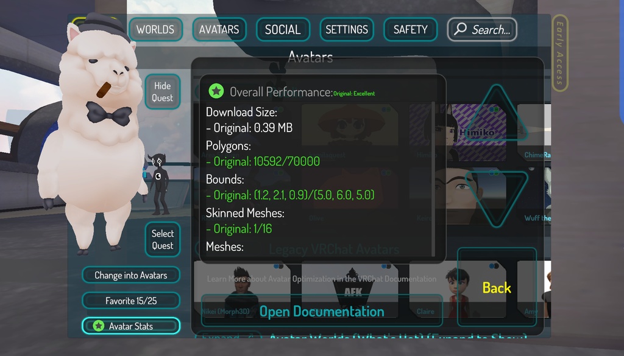Screen dimensions: 624x356
Task: Click the 'Download Size:' label
Action: (241, 112)
